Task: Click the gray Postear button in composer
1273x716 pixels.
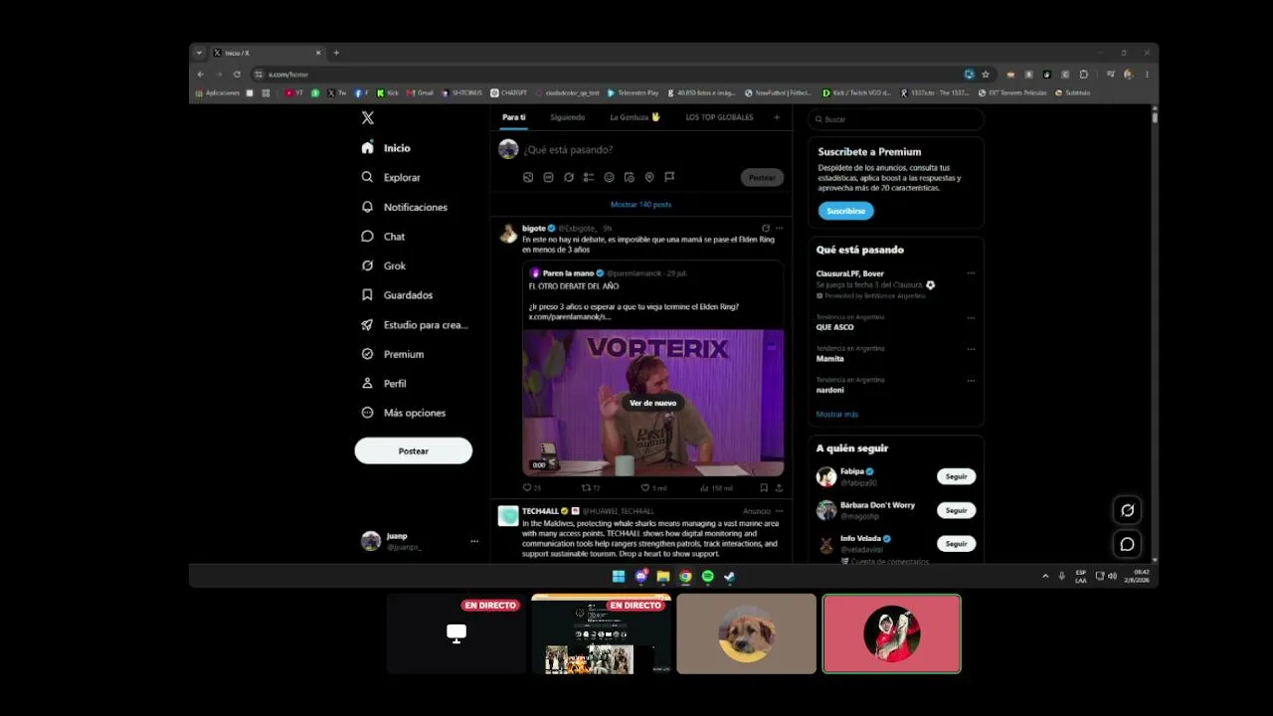Action: click(x=762, y=177)
